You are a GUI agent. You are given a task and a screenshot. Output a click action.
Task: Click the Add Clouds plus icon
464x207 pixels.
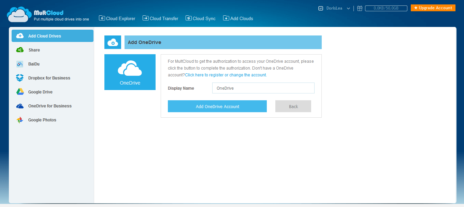point(226,18)
